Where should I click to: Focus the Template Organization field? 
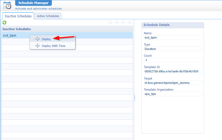click(x=173, y=94)
